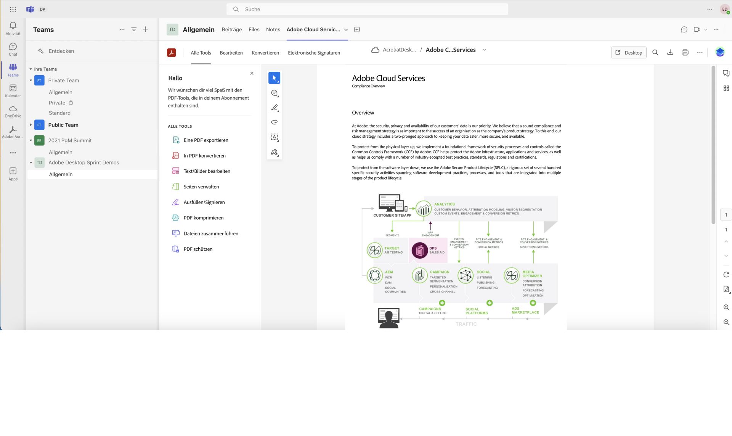The height and width of the screenshot is (436, 732).
Task: Open the comments panel icon at right
Action: [x=726, y=73]
